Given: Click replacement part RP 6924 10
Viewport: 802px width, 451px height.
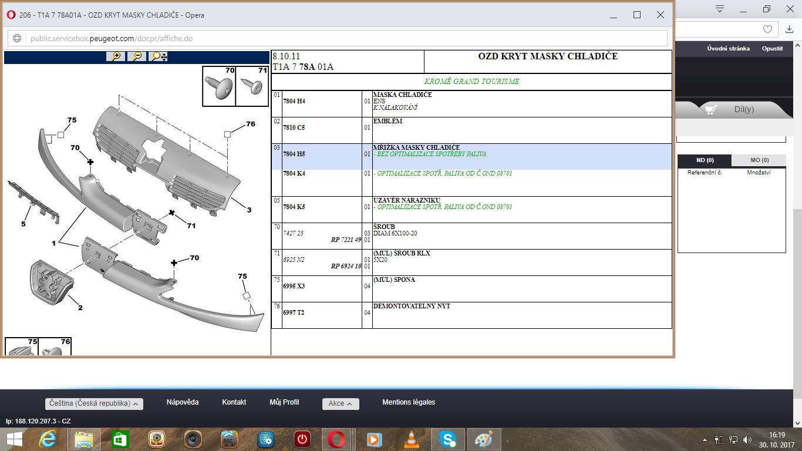Looking at the screenshot, I should (346, 266).
